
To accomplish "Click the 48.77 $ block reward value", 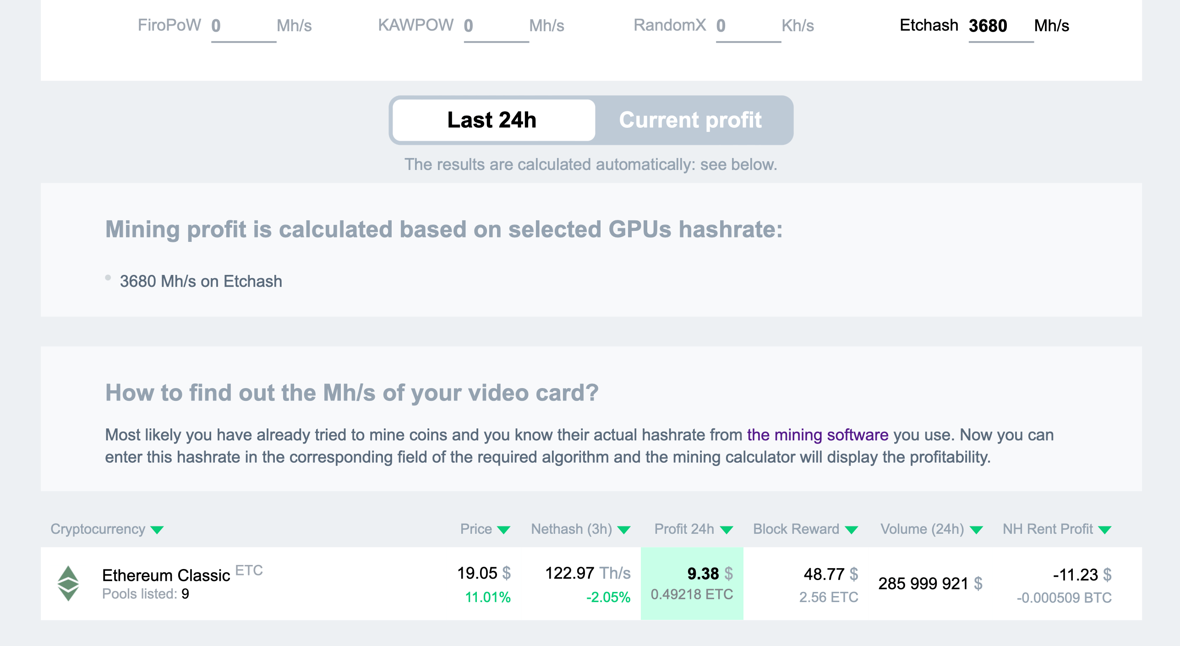I will (x=830, y=574).
